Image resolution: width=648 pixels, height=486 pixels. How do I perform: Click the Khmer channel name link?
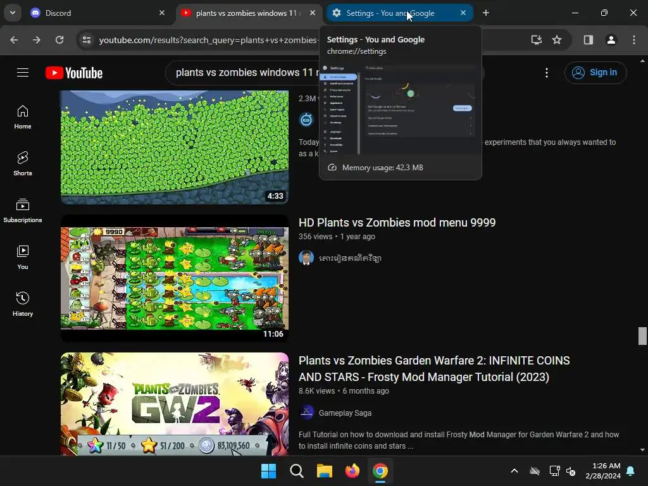[x=350, y=258]
